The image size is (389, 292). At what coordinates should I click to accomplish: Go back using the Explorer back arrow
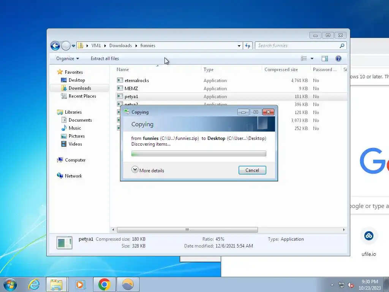[x=55, y=46]
